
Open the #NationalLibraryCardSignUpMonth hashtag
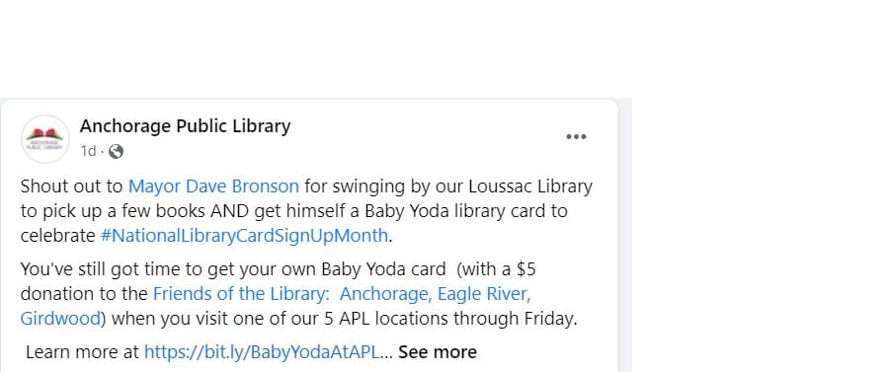(244, 236)
